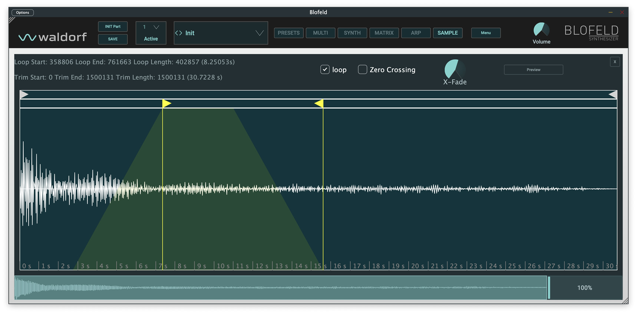Viewport: 637px width, 314px height.
Task: Expand the part number dropdown
Action: [156, 27]
